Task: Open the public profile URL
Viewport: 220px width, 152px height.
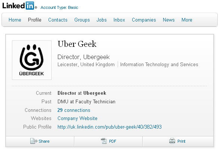Action: click(109, 127)
